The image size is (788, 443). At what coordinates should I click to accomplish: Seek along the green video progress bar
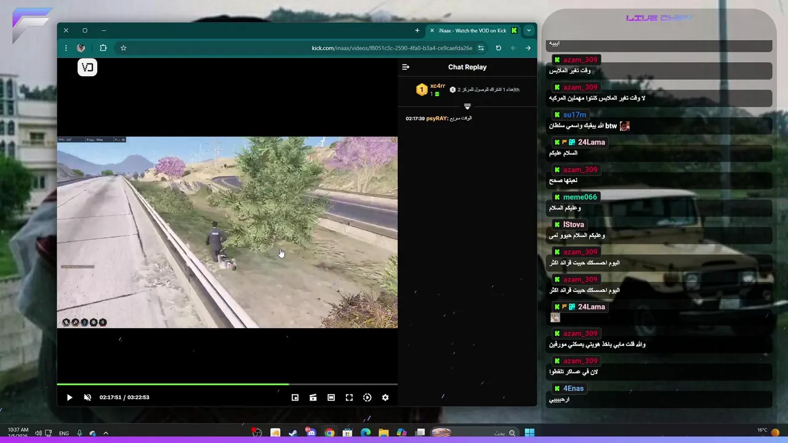227,385
